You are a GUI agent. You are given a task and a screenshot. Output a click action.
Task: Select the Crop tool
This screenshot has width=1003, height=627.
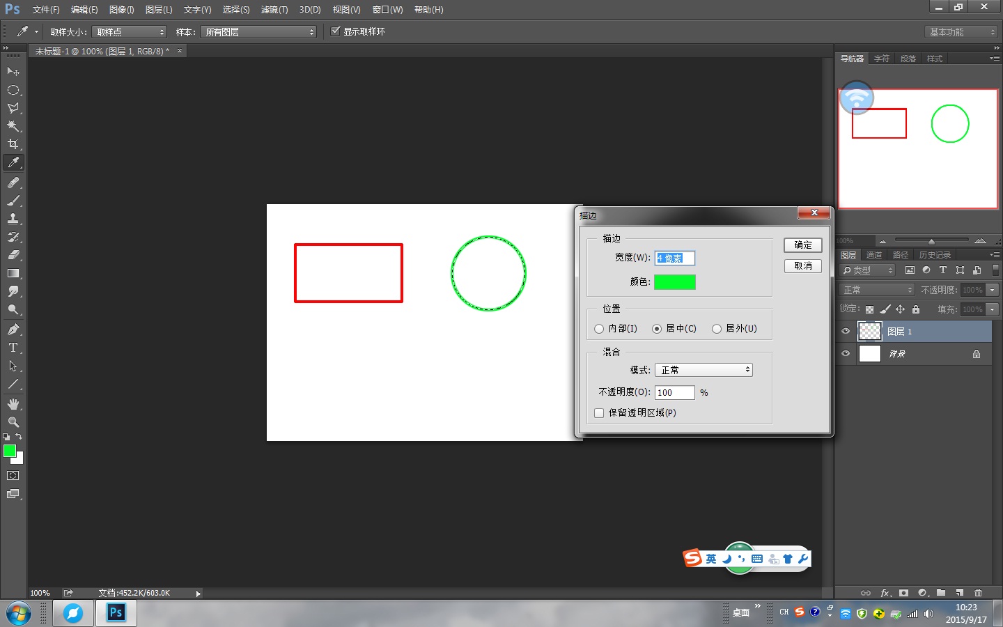tap(13, 144)
